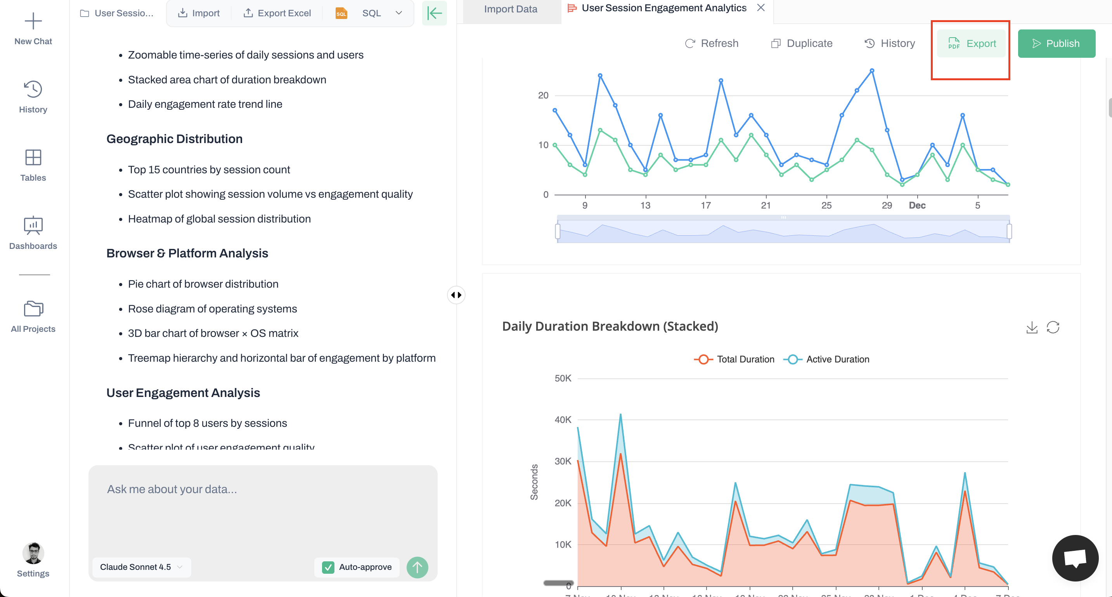Expand the SQL dropdown chevron
The width and height of the screenshot is (1112, 597).
coord(399,13)
